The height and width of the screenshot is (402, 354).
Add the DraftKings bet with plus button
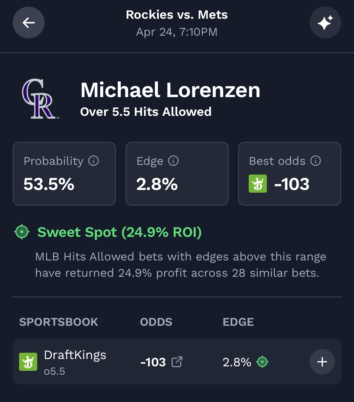pyautogui.click(x=322, y=362)
